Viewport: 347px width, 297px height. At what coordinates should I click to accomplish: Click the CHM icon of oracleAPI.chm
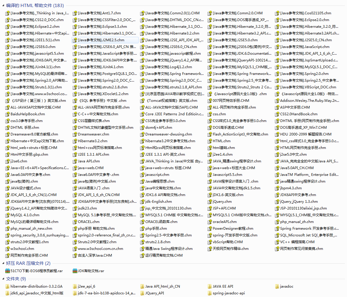click(x=210, y=222)
